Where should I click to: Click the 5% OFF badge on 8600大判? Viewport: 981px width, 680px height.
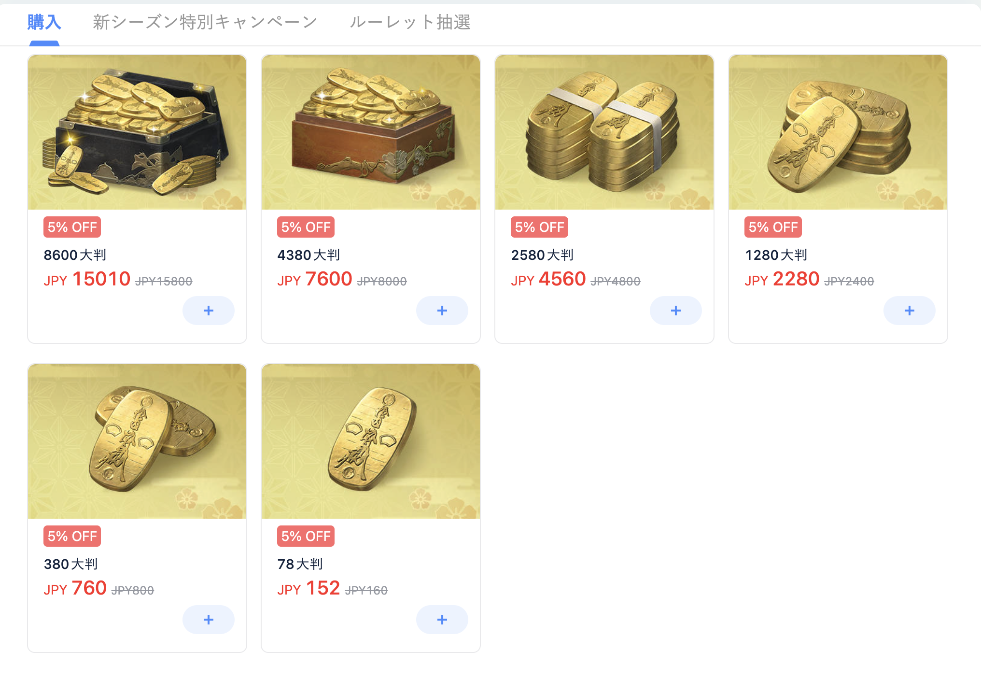coord(72,227)
